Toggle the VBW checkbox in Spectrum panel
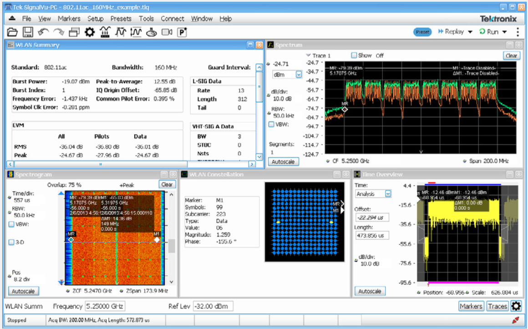 (x=272, y=124)
